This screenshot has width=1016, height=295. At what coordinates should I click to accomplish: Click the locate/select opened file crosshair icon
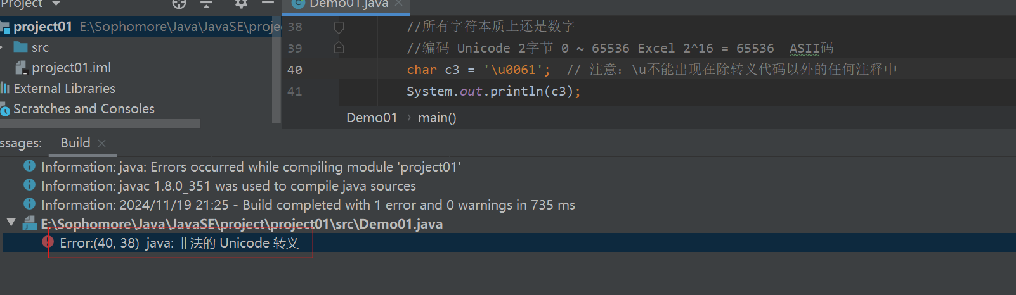[x=179, y=4]
